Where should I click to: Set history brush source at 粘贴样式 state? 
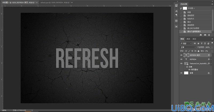pos(181,19)
